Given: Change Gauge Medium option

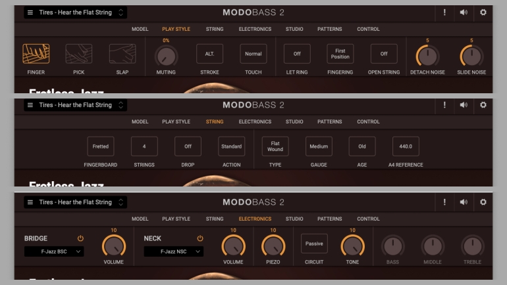Looking at the screenshot, I should [x=319, y=146].
